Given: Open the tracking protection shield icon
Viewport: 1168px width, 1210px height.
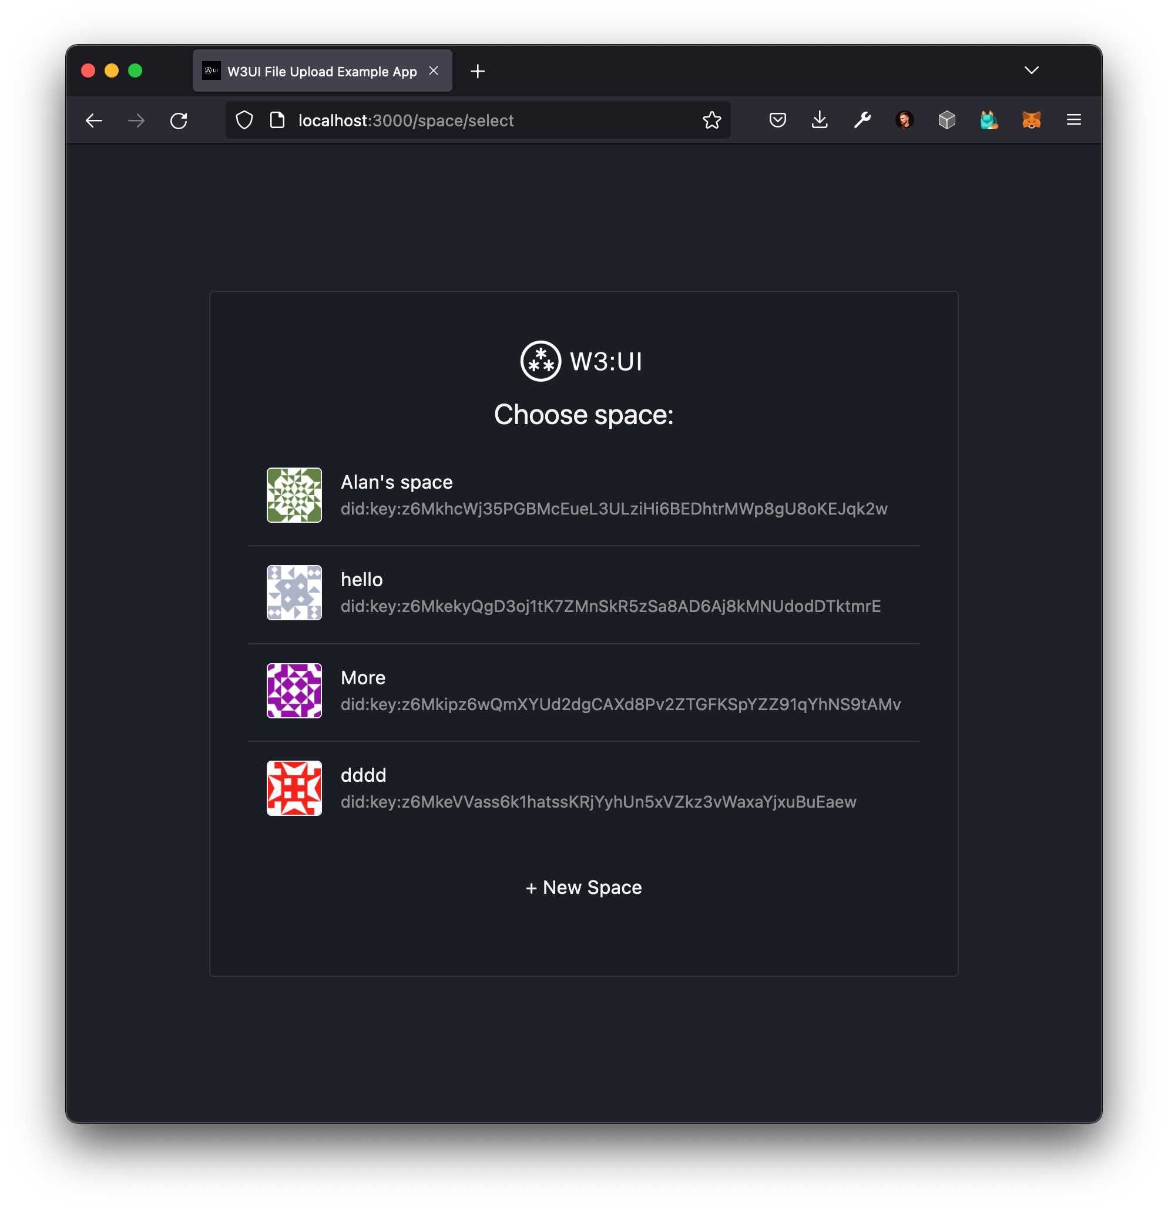Looking at the screenshot, I should [x=244, y=120].
